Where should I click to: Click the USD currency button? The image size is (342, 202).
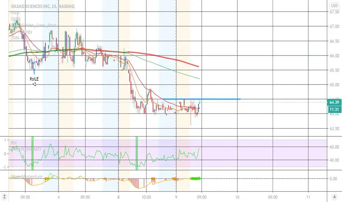click(334, 6)
